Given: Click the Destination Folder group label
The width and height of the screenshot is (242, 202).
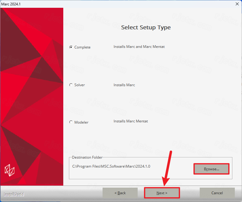Looking at the screenshot, I should [x=87, y=157].
